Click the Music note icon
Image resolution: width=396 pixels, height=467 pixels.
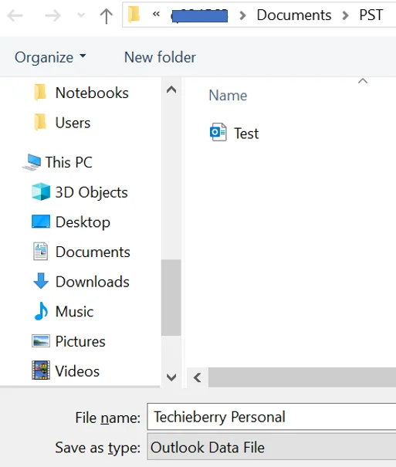coord(41,311)
